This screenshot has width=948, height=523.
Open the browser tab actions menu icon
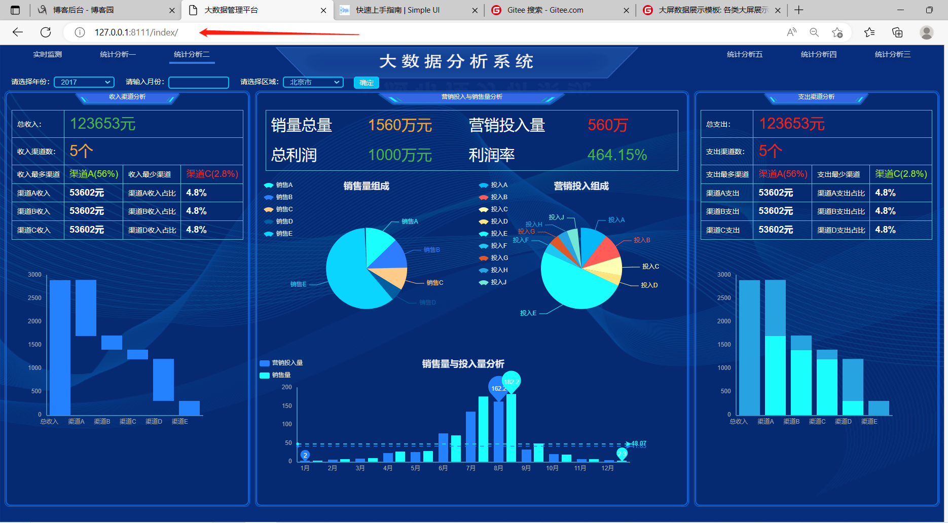click(15, 10)
